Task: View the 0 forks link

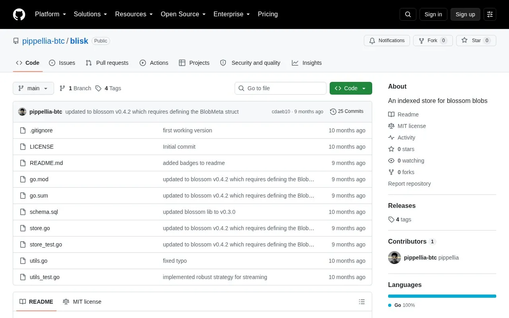Action: coord(401,172)
